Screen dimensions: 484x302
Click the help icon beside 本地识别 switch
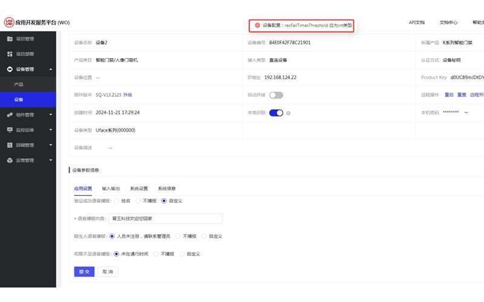pyautogui.click(x=289, y=113)
